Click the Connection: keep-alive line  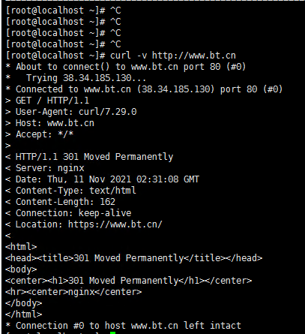[x=73, y=213]
